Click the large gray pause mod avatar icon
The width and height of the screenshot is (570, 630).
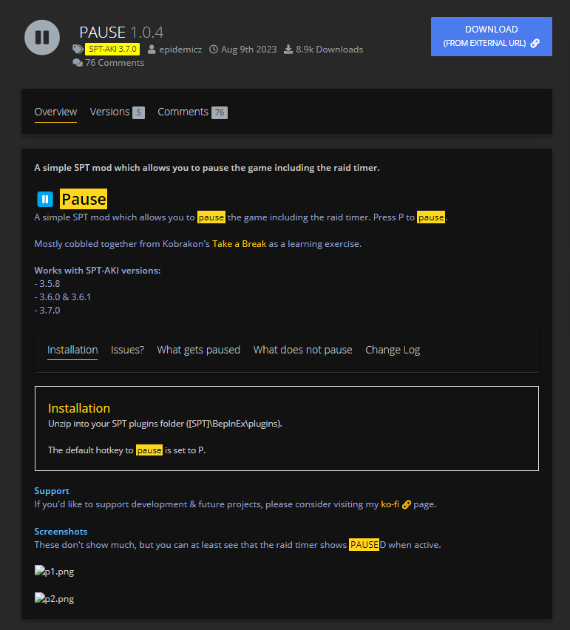[42, 37]
